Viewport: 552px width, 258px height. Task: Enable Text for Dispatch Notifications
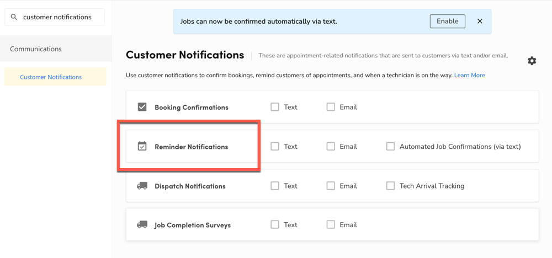point(275,186)
